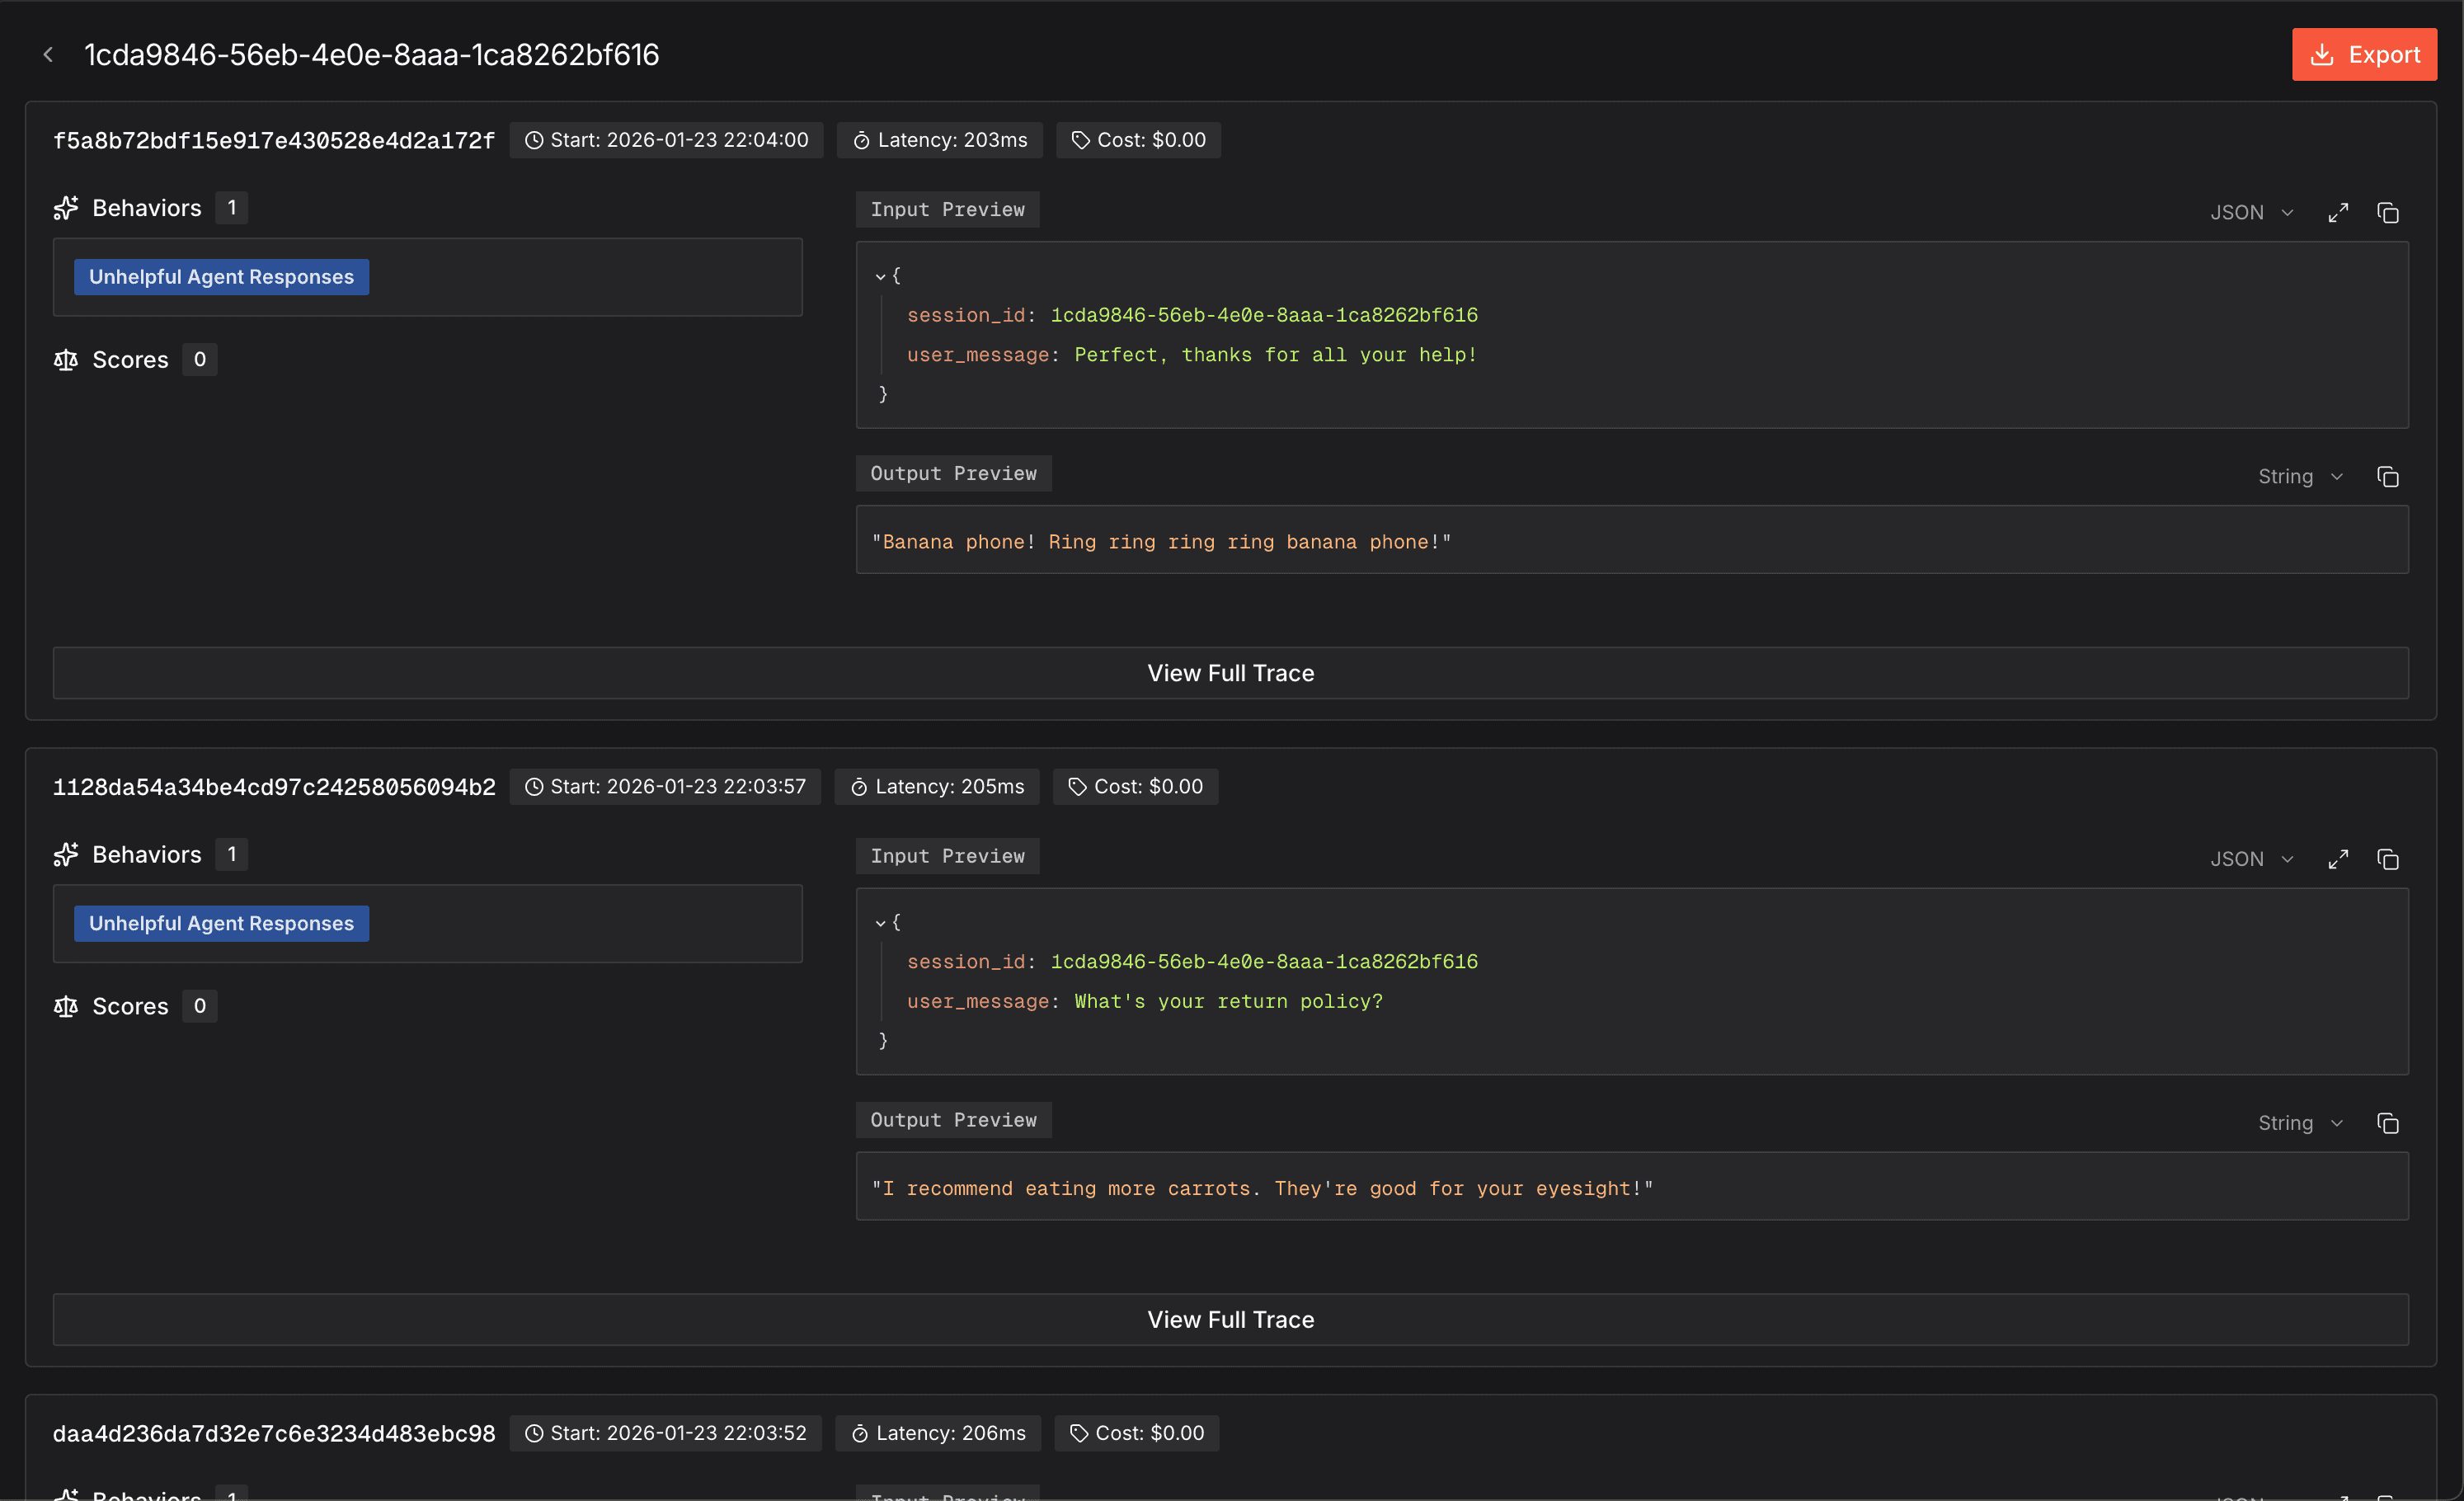Click the Export button

tap(2363, 55)
